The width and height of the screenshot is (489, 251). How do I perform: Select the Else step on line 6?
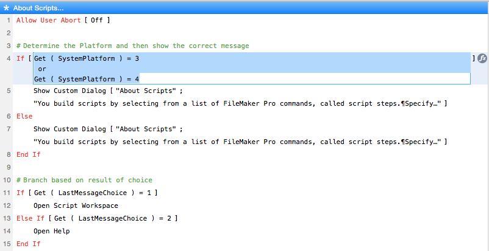pos(24,116)
